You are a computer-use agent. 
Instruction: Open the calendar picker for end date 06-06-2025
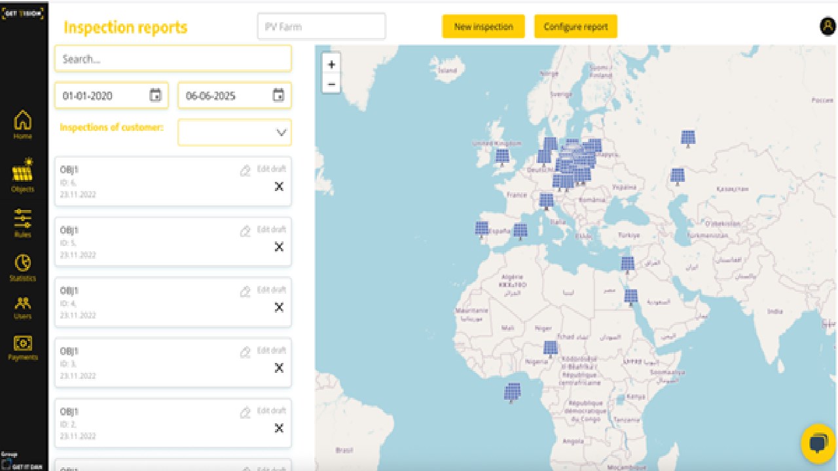[x=278, y=96]
